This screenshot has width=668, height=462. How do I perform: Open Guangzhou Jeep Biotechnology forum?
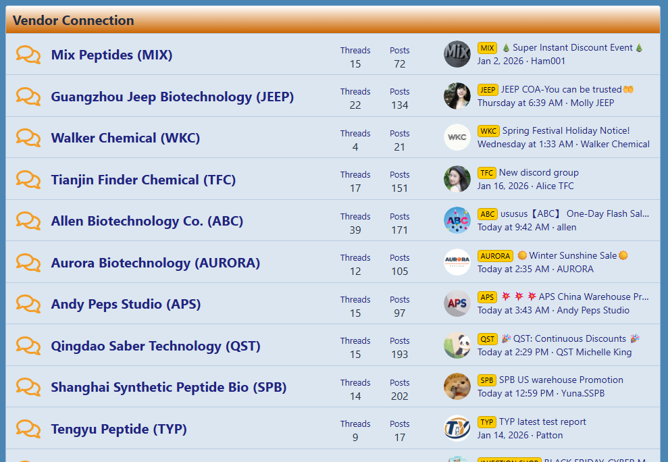[172, 97]
